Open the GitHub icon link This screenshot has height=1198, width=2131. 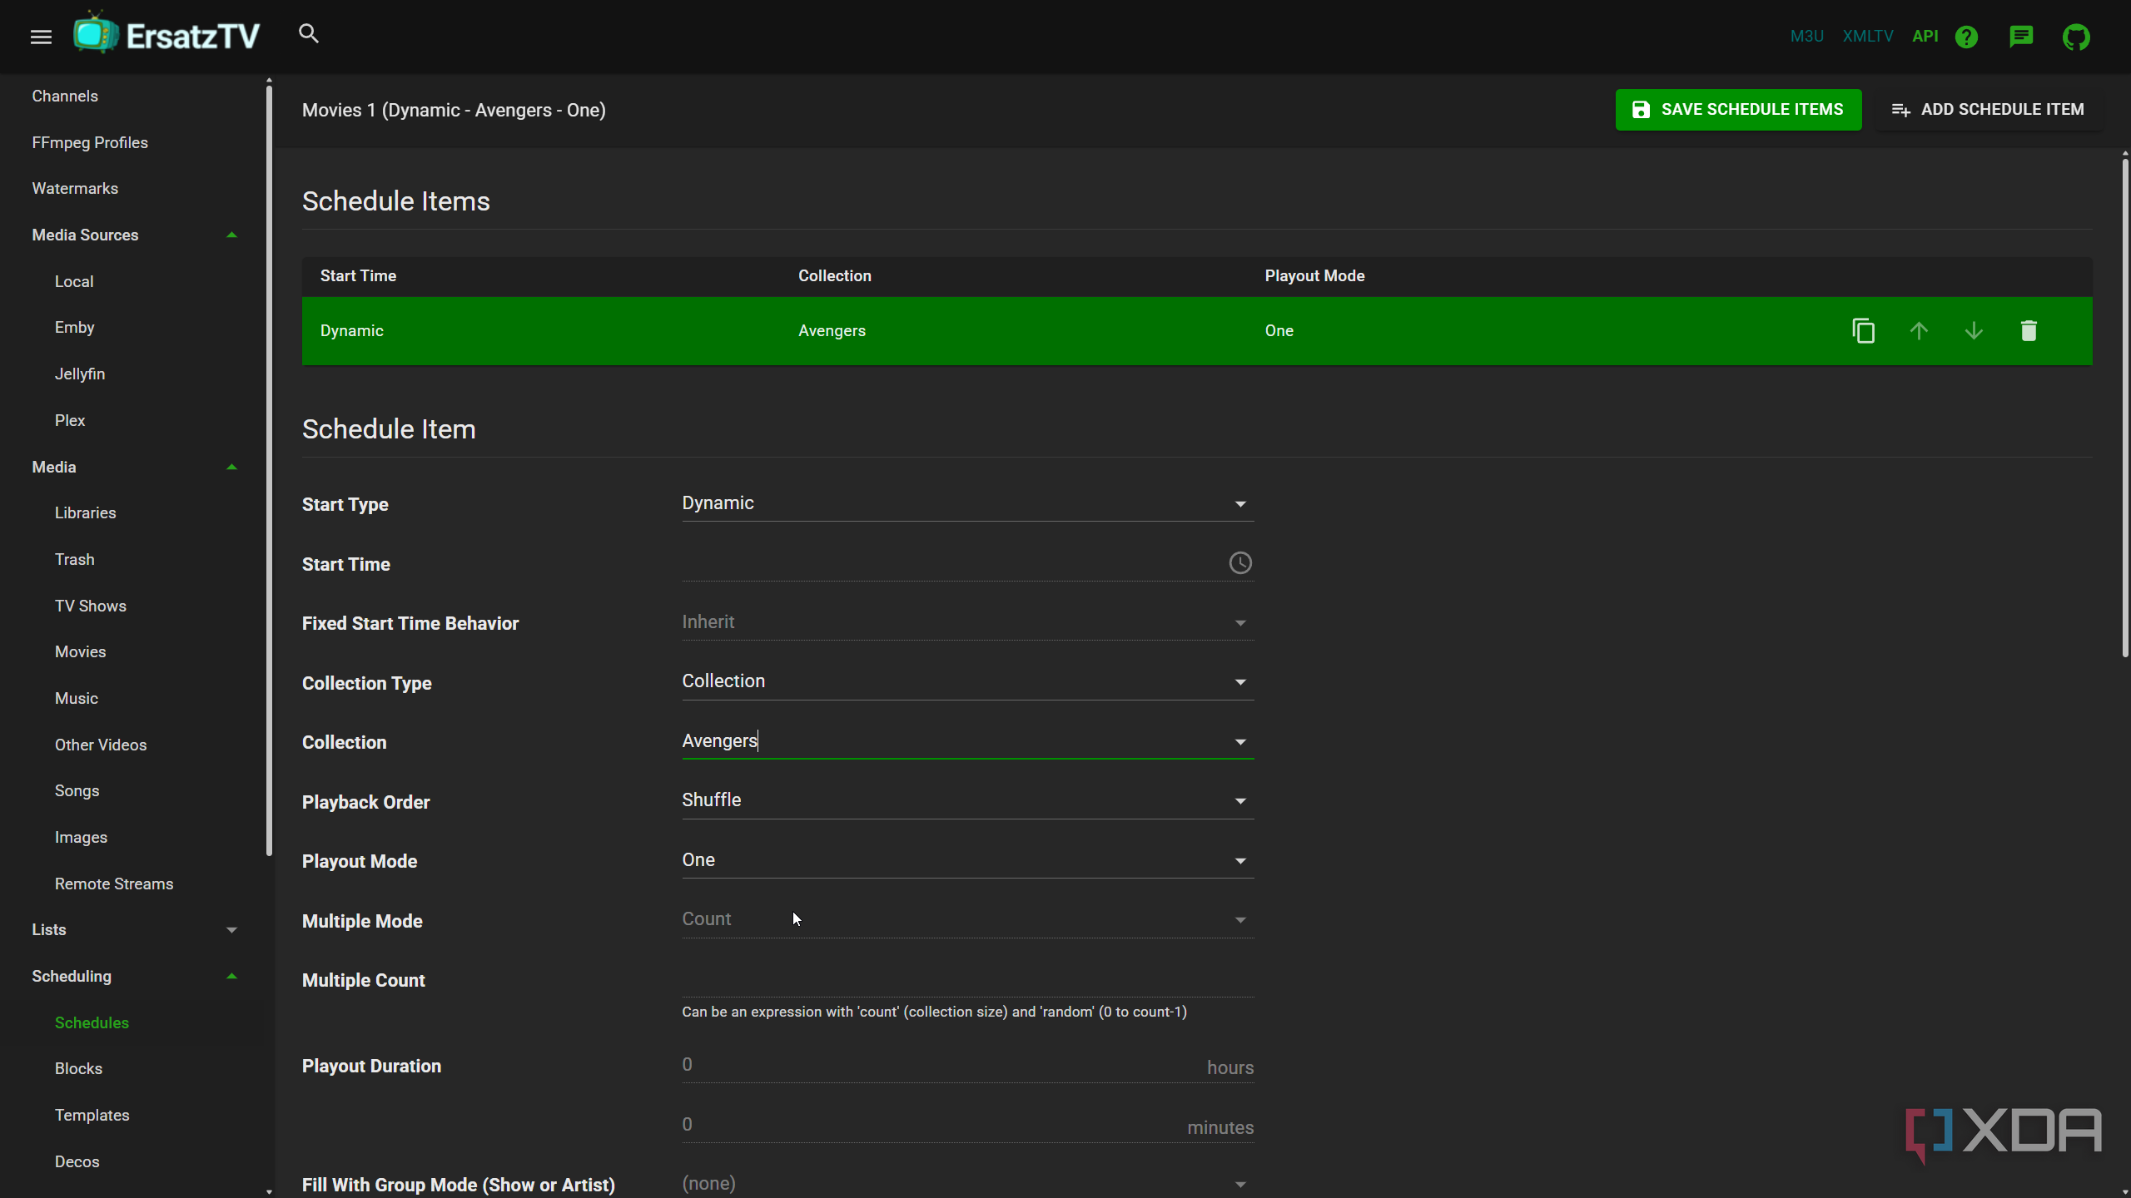pyautogui.click(x=2076, y=37)
